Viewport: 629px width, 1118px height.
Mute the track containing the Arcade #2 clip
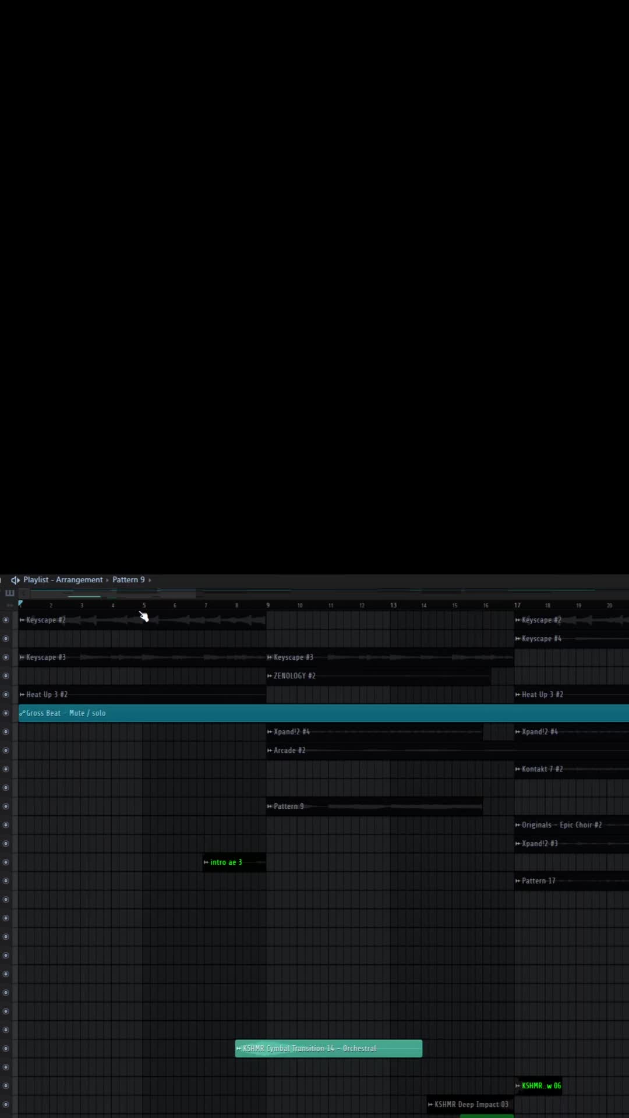6,751
